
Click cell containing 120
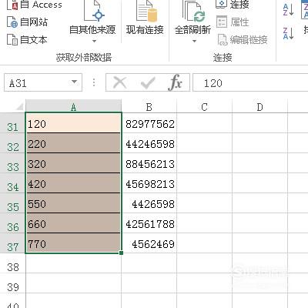coord(73,123)
